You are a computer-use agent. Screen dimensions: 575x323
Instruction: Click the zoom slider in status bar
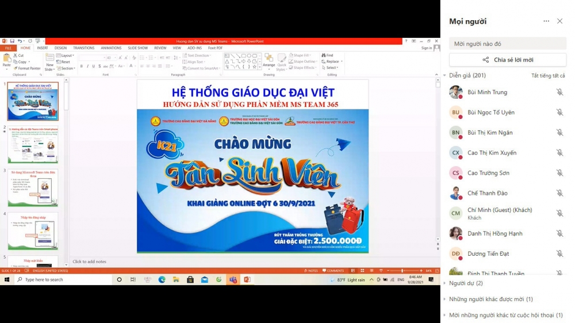(x=401, y=270)
